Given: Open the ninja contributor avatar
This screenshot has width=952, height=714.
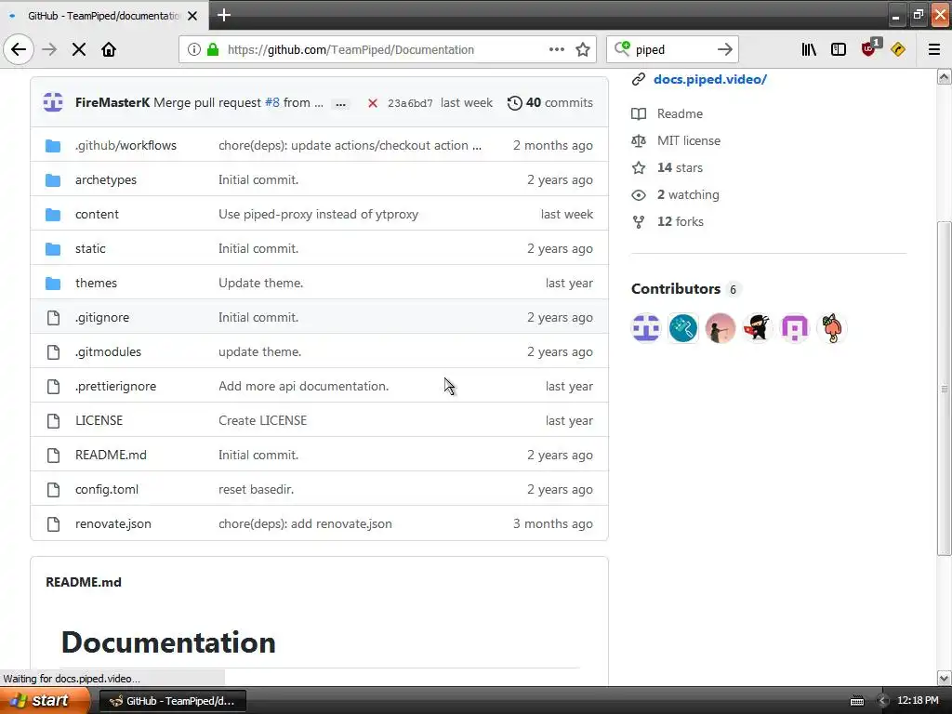Looking at the screenshot, I should tap(758, 328).
